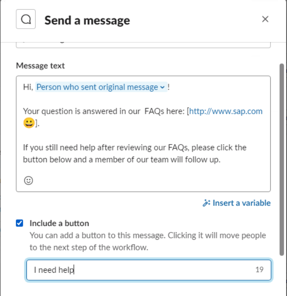The image size is (287, 296).
Task: Close the Send a message dialog
Action: click(x=265, y=19)
